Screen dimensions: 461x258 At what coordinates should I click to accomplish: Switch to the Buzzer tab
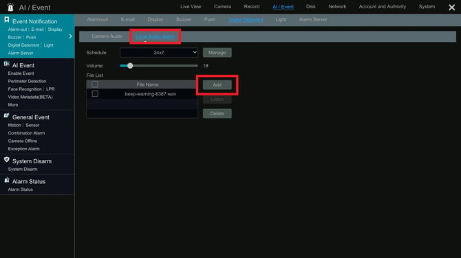click(x=184, y=19)
